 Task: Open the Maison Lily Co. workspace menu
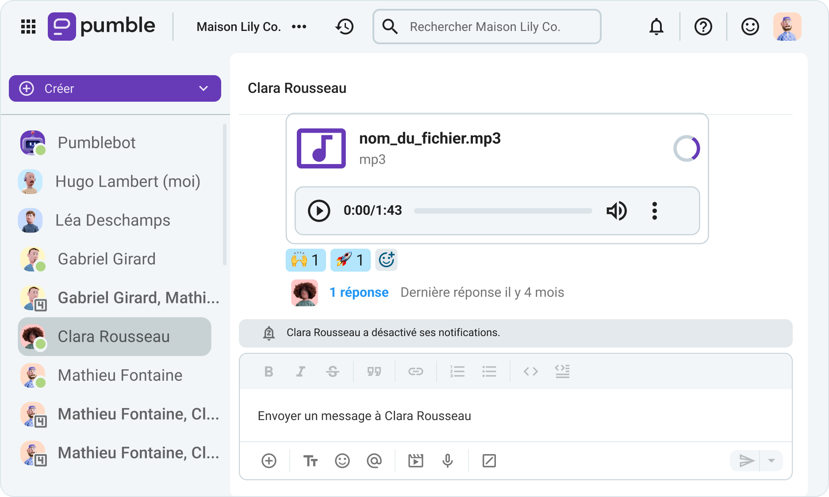pyautogui.click(x=299, y=27)
